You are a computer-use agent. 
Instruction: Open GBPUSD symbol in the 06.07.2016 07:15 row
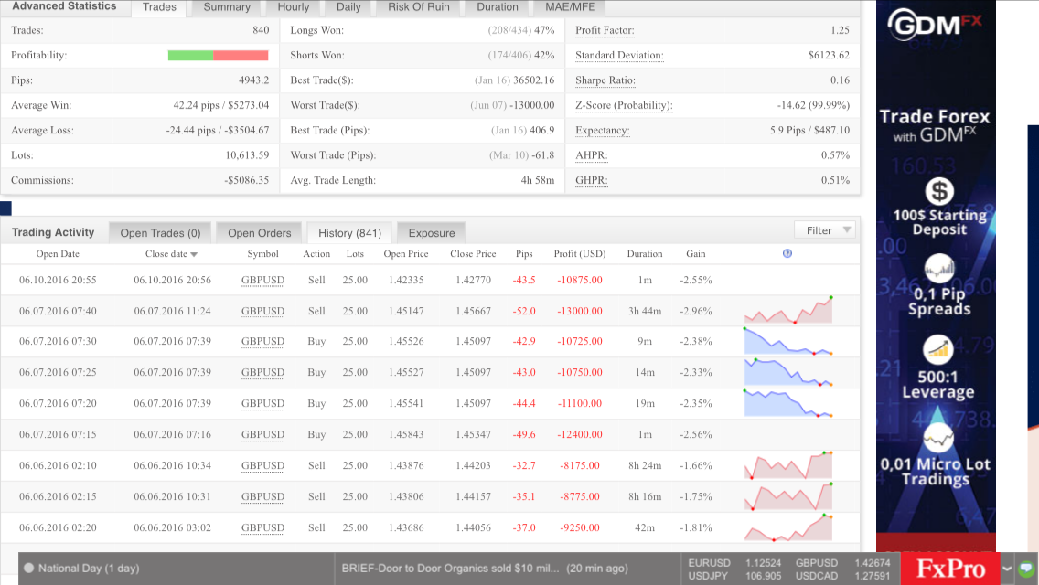click(262, 434)
